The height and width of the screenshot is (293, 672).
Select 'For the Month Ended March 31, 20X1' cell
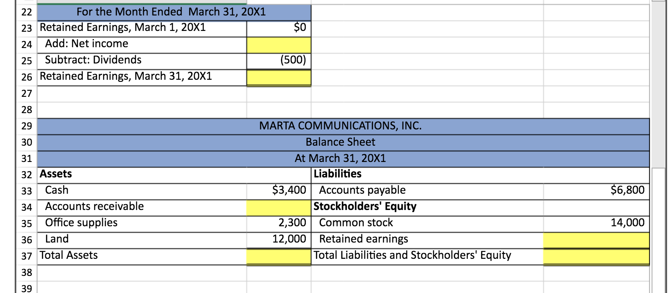point(174,13)
